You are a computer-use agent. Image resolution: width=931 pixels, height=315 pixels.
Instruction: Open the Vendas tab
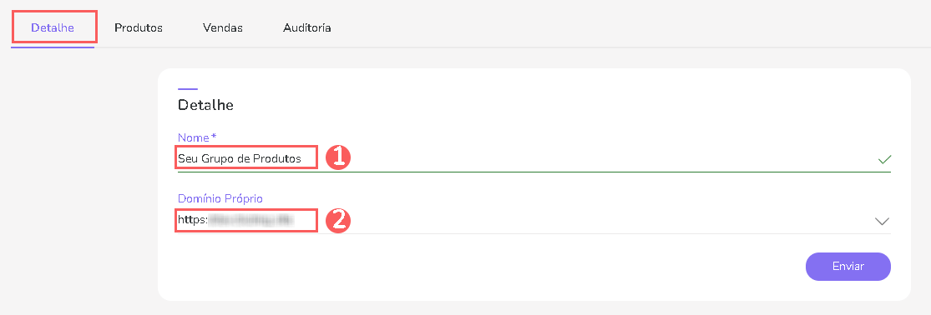[223, 27]
